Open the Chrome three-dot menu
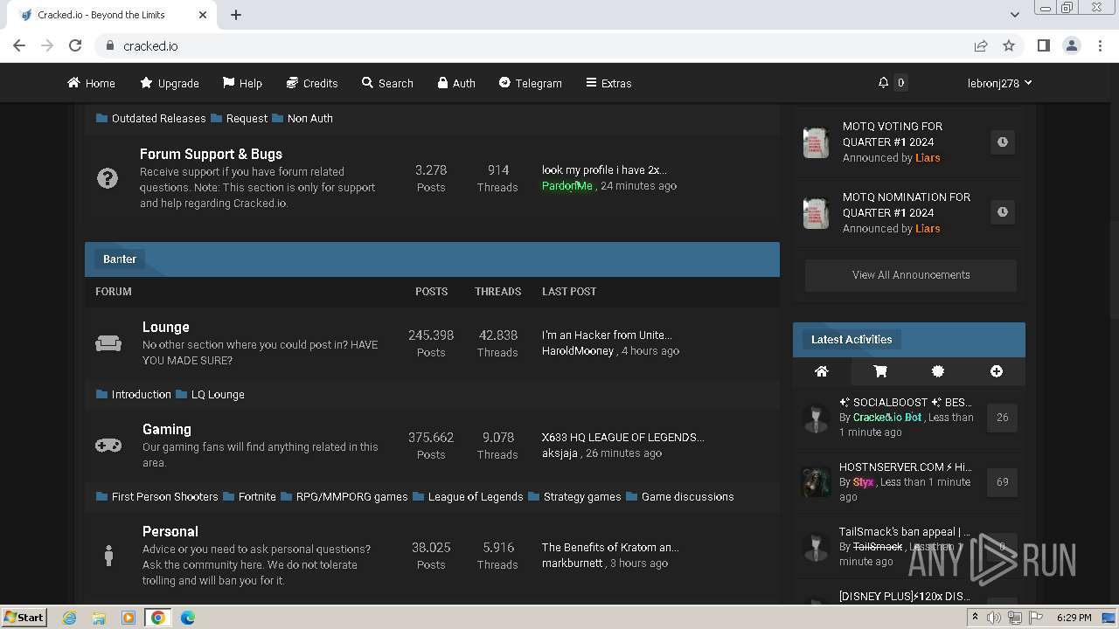Image resolution: width=1119 pixels, height=629 pixels. pyautogui.click(x=1099, y=45)
